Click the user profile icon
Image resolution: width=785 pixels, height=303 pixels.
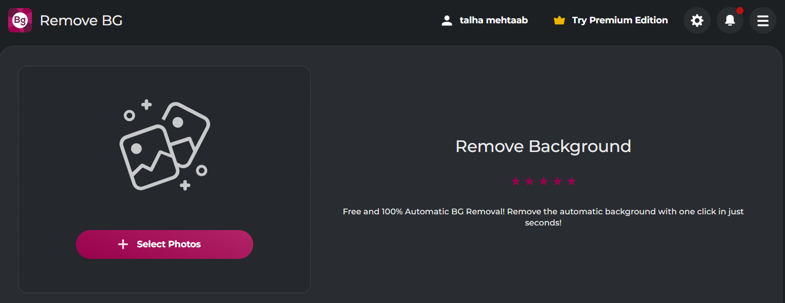point(447,20)
